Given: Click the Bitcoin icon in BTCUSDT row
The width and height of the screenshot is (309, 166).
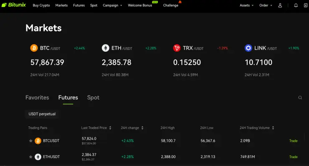Looking at the screenshot, I should [38, 141].
